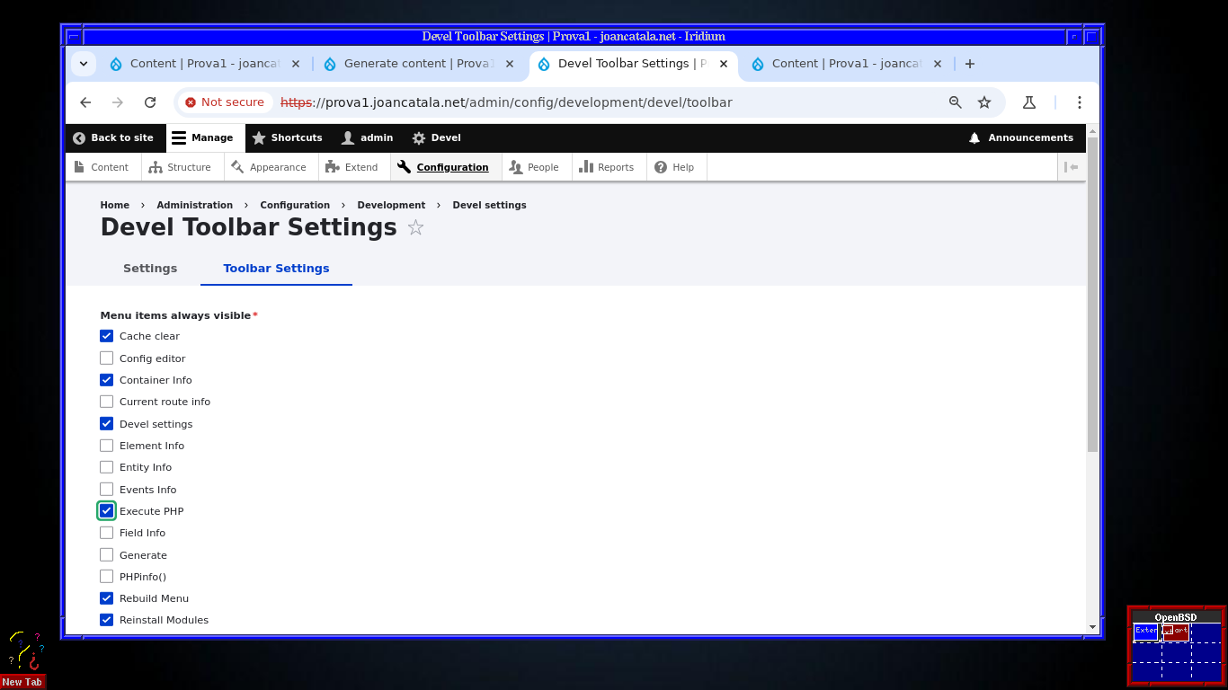This screenshot has height=690, width=1228.
Task: Expand the tab search dropdown arrow
Action: point(84,64)
